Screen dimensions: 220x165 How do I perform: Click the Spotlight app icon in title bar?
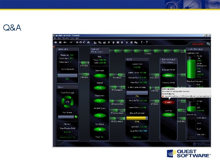coord(54,35)
